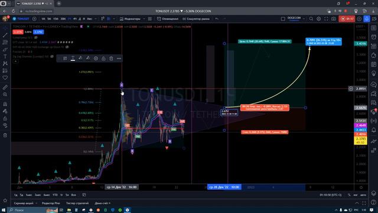Collapse the indicator legend arrow
Image resolution: width=378 pixels, height=213 pixels.
coord(15,62)
